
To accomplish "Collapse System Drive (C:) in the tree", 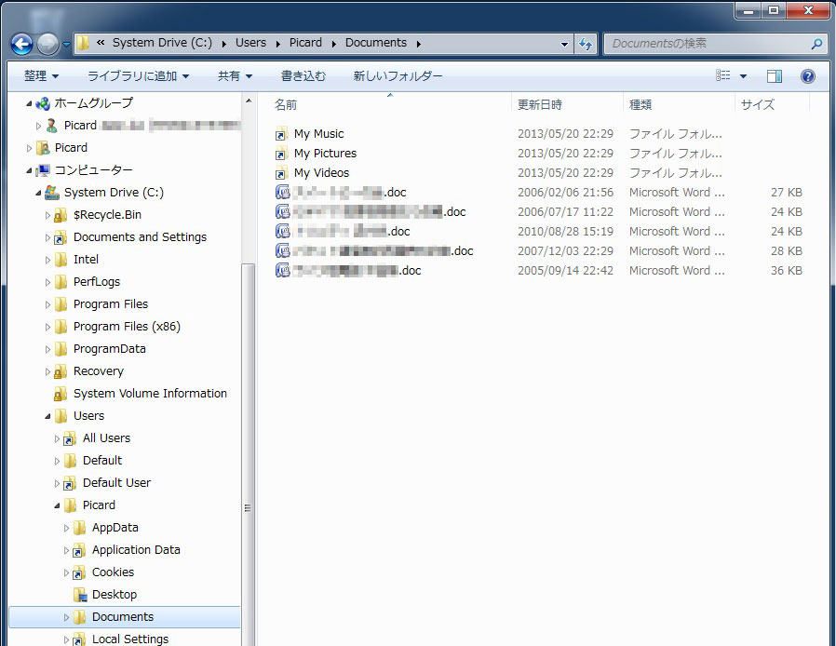I will [x=38, y=193].
